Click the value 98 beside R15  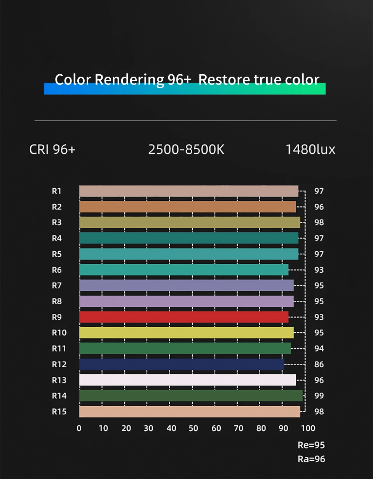319,412
